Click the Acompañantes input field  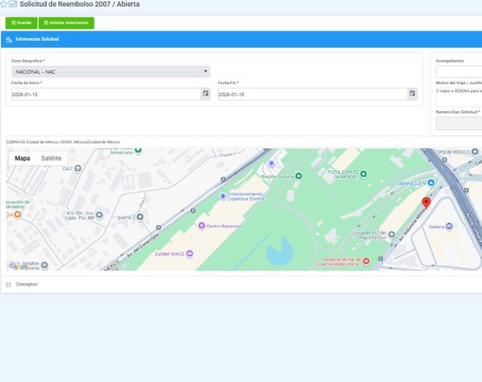pyautogui.click(x=459, y=71)
